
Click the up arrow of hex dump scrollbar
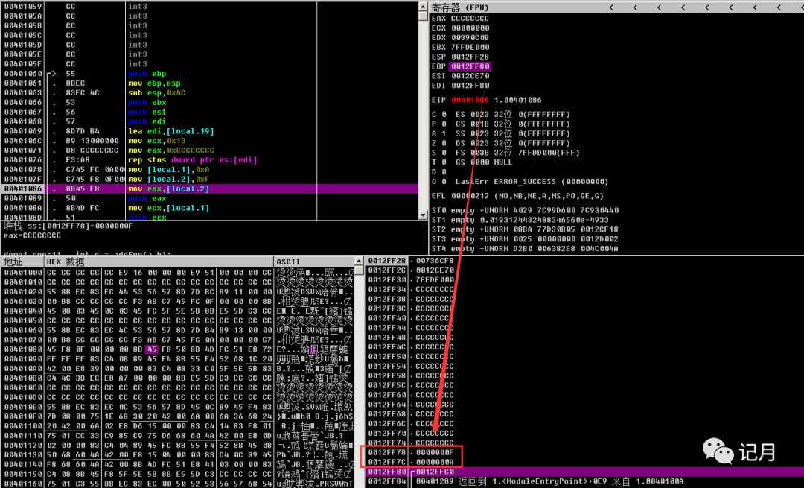coord(359,262)
